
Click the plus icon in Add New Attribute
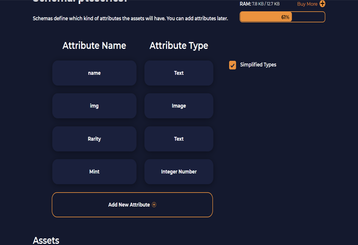154,205
